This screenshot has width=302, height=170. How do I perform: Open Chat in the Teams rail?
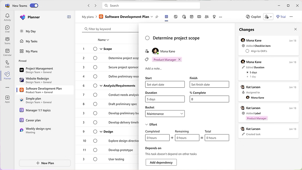pyautogui.click(x=7, y=29)
